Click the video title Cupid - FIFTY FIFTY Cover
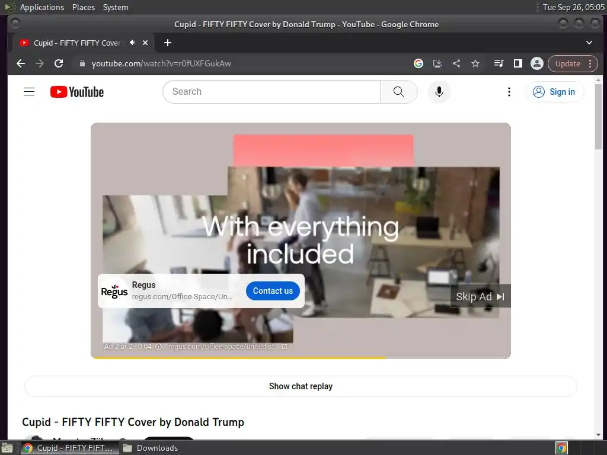The width and height of the screenshot is (607, 455). pos(133,422)
